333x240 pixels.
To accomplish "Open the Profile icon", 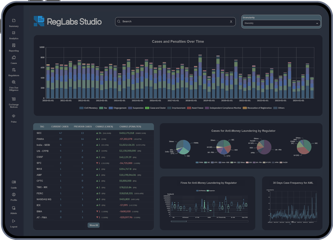I will point(14,194).
